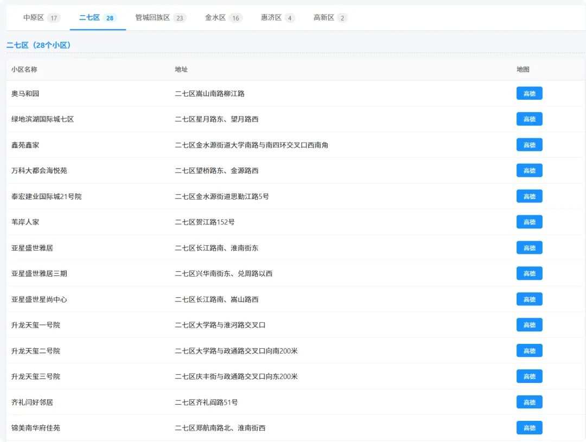Open 高德 map for 奥马和园

pyautogui.click(x=529, y=93)
